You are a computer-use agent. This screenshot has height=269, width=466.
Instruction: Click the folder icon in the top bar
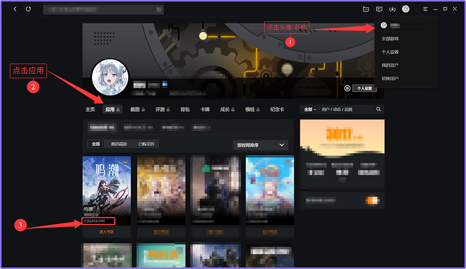pyautogui.click(x=365, y=9)
